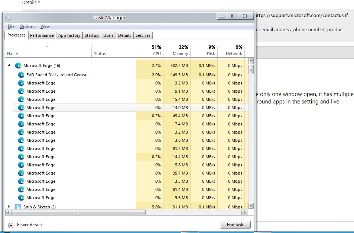Image resolution: width=354 pixels, height=233 pixels.
Task: Open the Options menu
Action: pyautogui.click(x=27, y=26)
